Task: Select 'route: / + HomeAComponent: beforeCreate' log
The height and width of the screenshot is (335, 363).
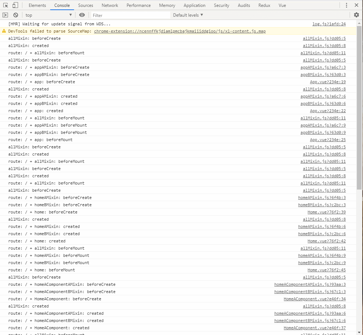Action: click(55, 299)
